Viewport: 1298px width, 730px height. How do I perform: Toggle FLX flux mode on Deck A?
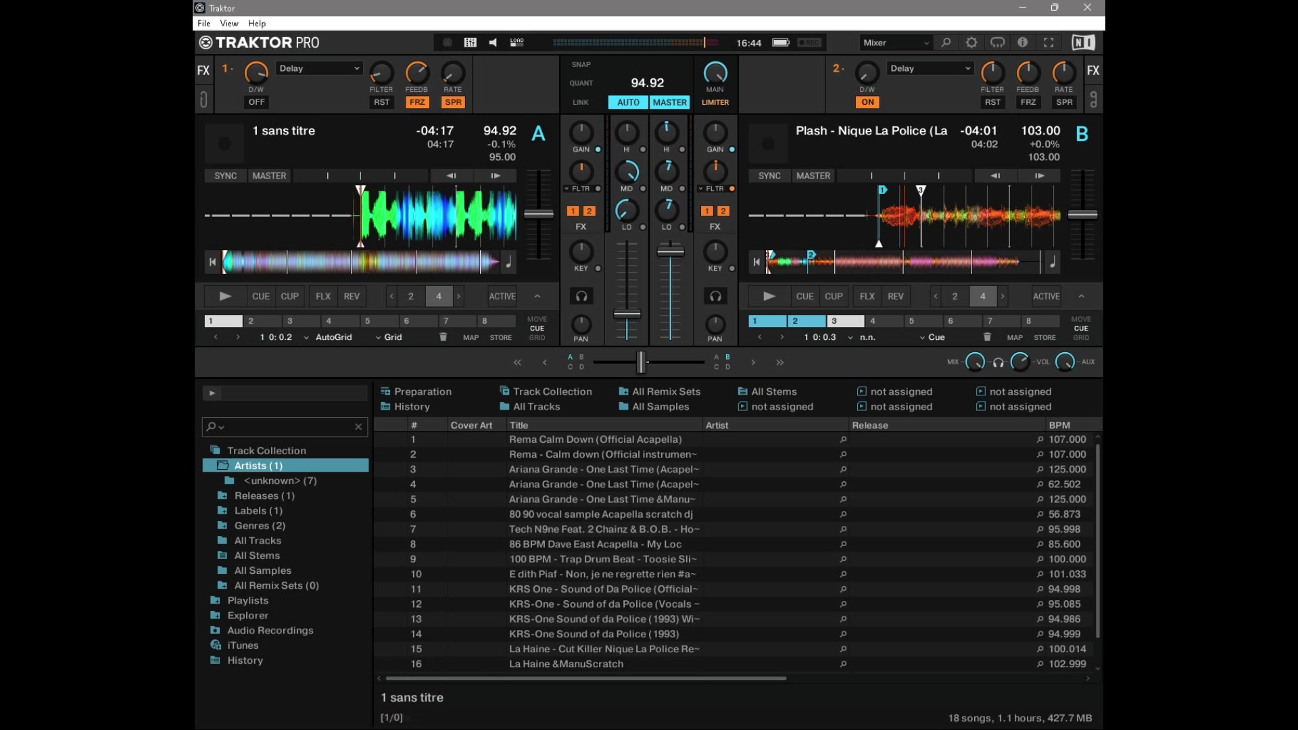(323, 296)
